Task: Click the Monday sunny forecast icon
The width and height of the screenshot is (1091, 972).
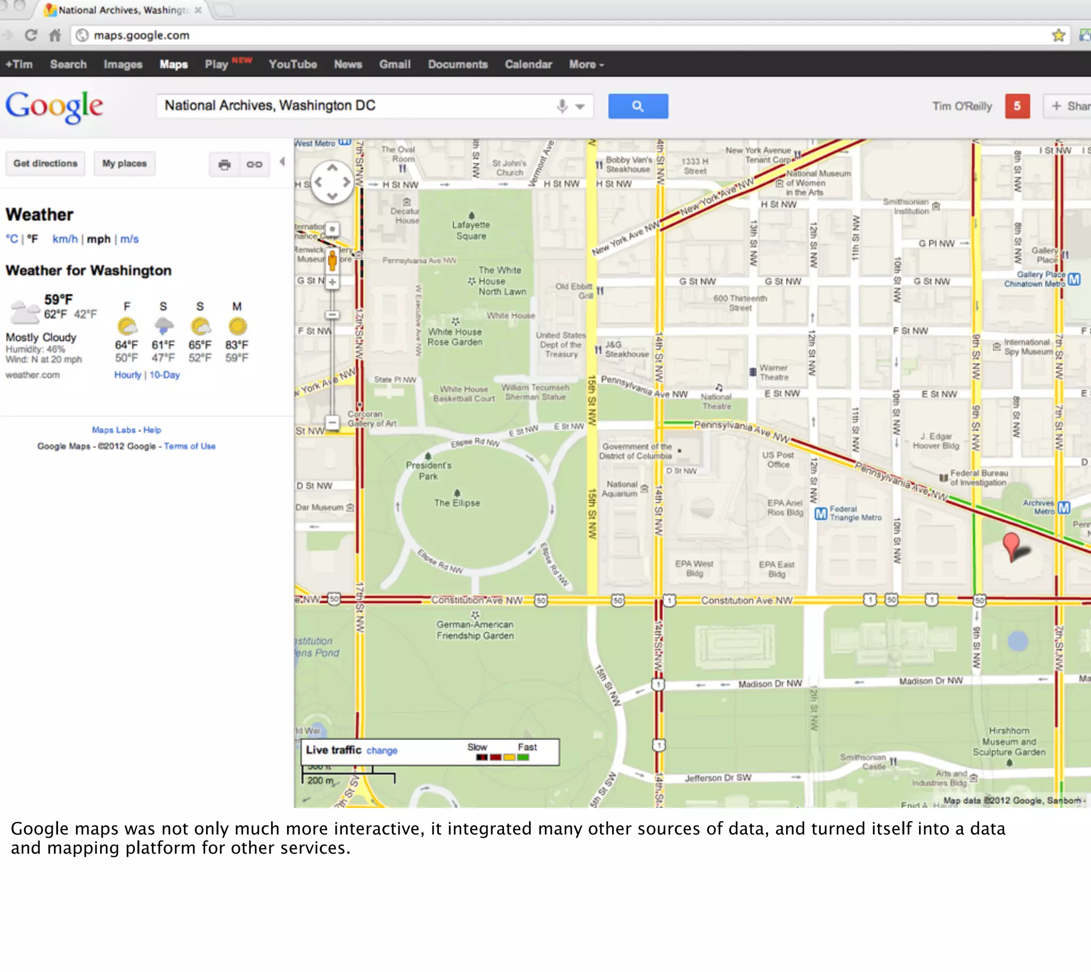Action: (x=237, y=326)
